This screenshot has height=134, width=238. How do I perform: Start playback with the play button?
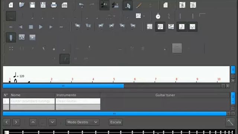pos(41,27)
